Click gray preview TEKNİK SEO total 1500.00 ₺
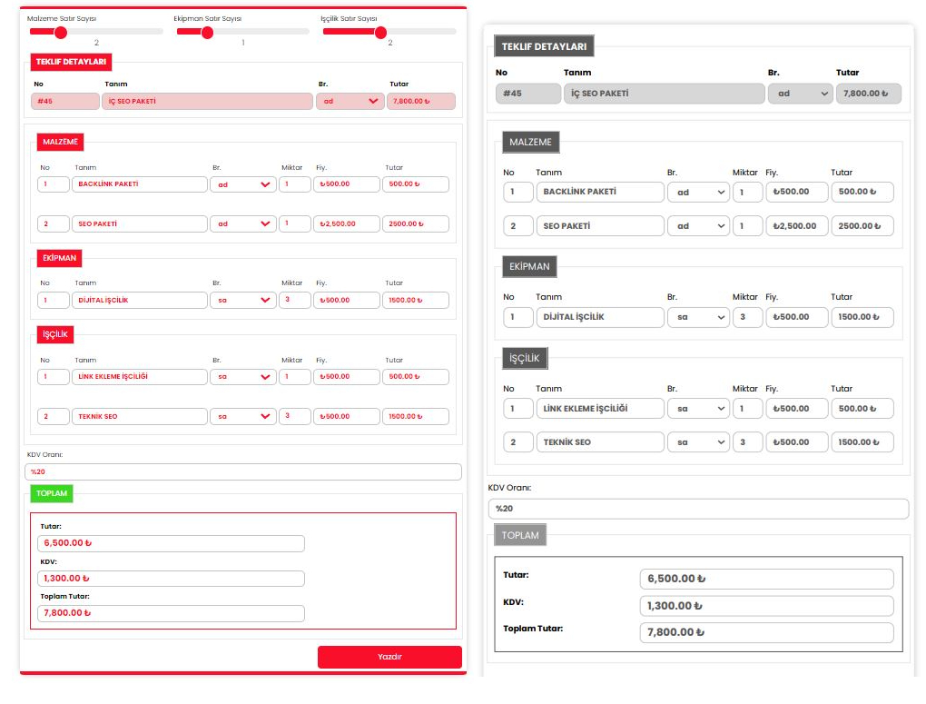Screen dimensions: 926x704 862,442
